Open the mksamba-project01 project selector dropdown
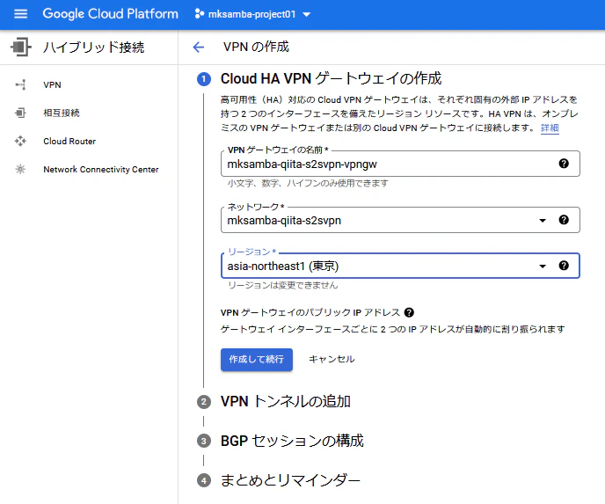The width and height of the screenshot is (605, 504). [252, 14]
